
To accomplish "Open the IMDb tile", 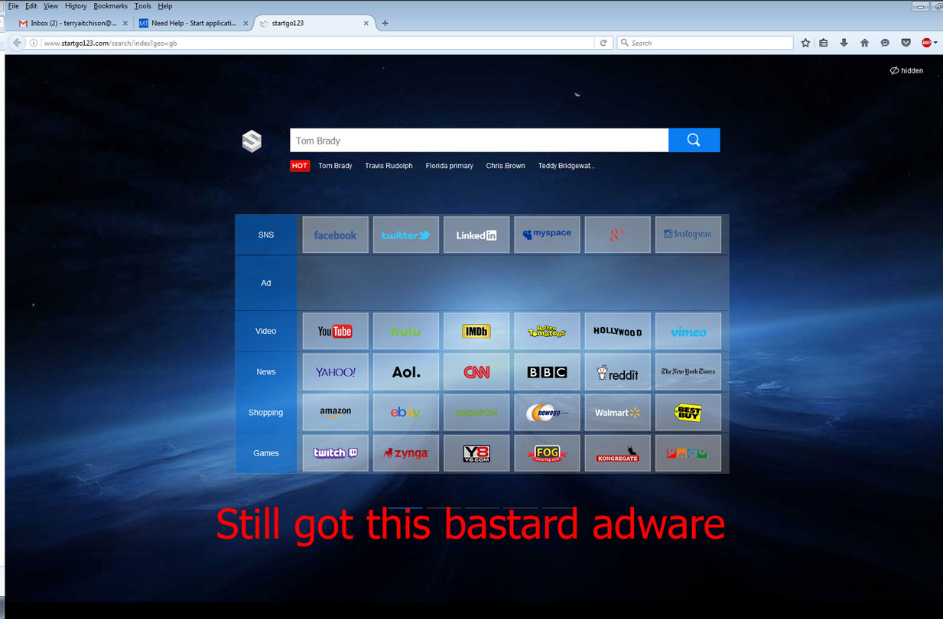I will coord(476,331).
